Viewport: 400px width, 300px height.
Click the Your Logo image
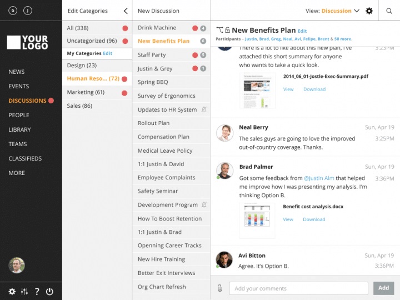28,42
